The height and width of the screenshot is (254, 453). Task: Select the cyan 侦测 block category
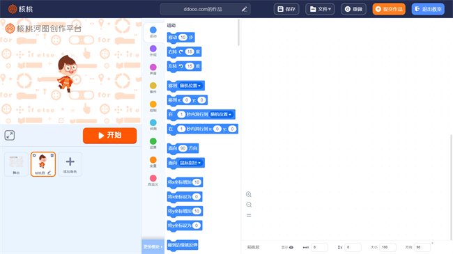pos(153,125)
